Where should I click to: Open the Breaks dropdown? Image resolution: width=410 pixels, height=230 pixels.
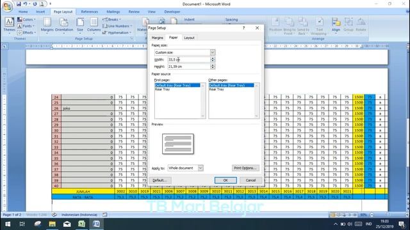[x=111, y=20]
